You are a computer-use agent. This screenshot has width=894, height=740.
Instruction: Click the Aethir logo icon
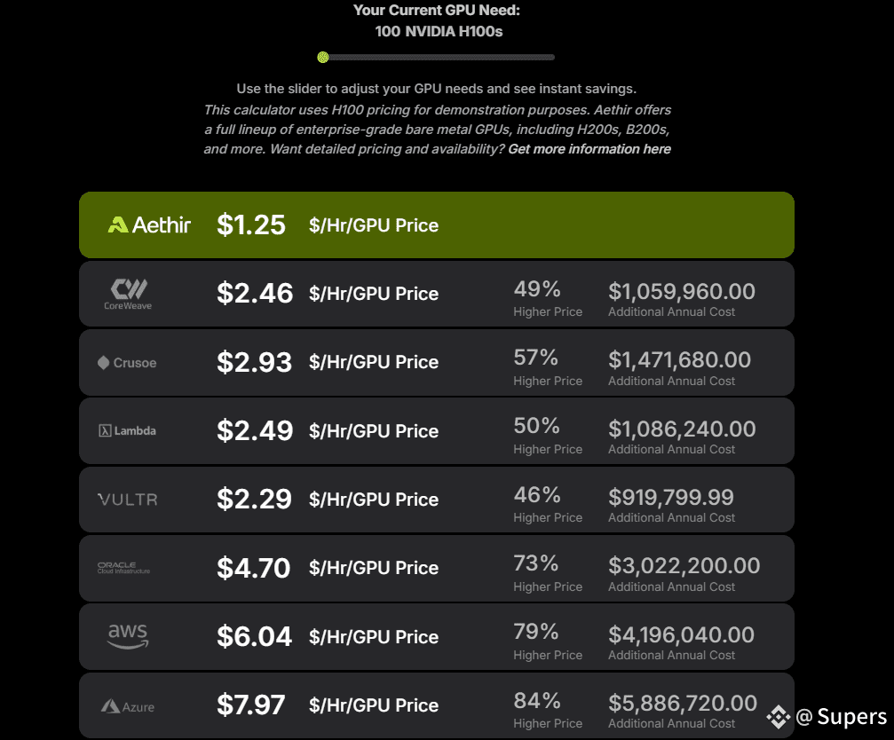118,225
